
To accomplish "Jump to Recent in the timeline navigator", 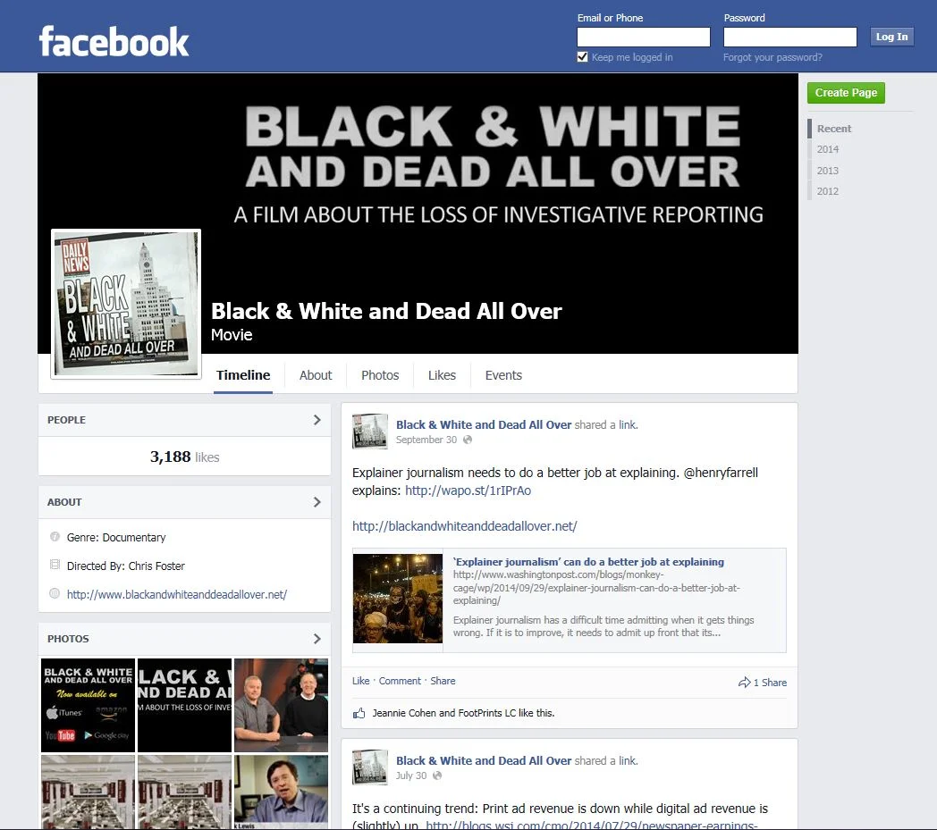I will [x=833, y=129].
